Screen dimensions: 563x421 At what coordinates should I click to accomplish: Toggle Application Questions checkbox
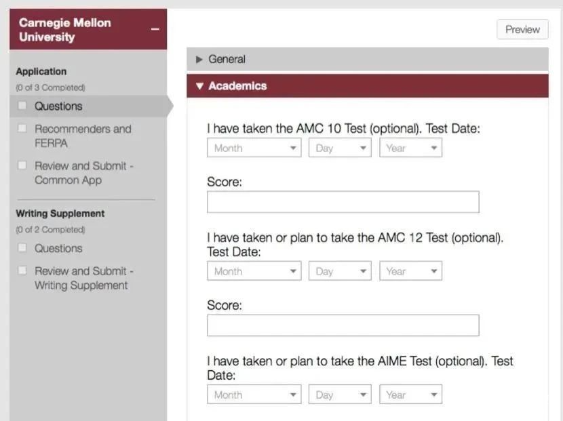(x=22, y=106)
